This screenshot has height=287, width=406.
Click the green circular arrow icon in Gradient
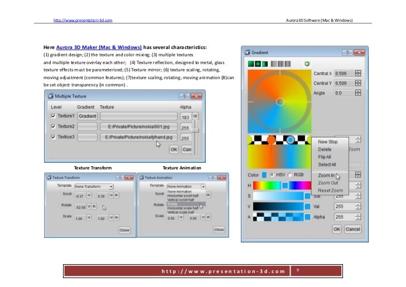[x=307, y=64]
